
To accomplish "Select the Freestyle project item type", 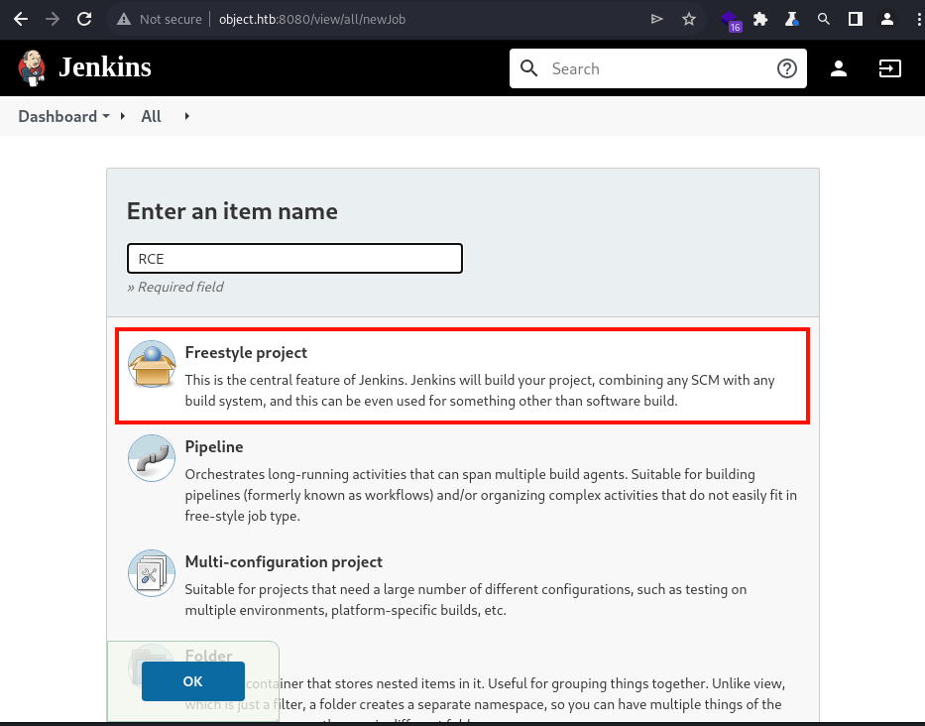I will pyautogui.click(x=462, y=376).
